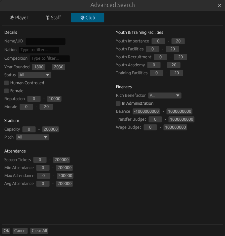Open the Rich Benefactor dropdown
Viewport: 225px width, 236px height.
coord(165,95)
